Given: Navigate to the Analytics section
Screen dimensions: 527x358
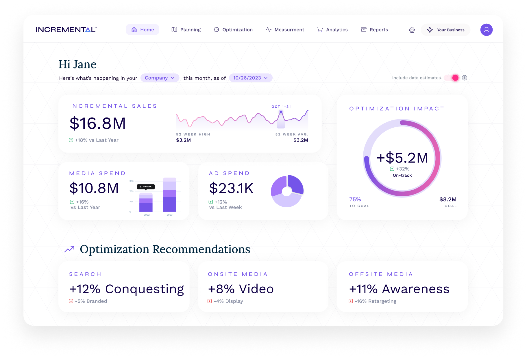Looking at the screenshot, I should pos(337,29).
